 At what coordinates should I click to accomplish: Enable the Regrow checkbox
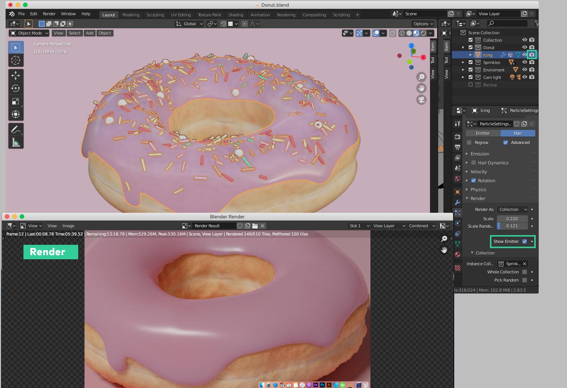(x=469, y=142)
